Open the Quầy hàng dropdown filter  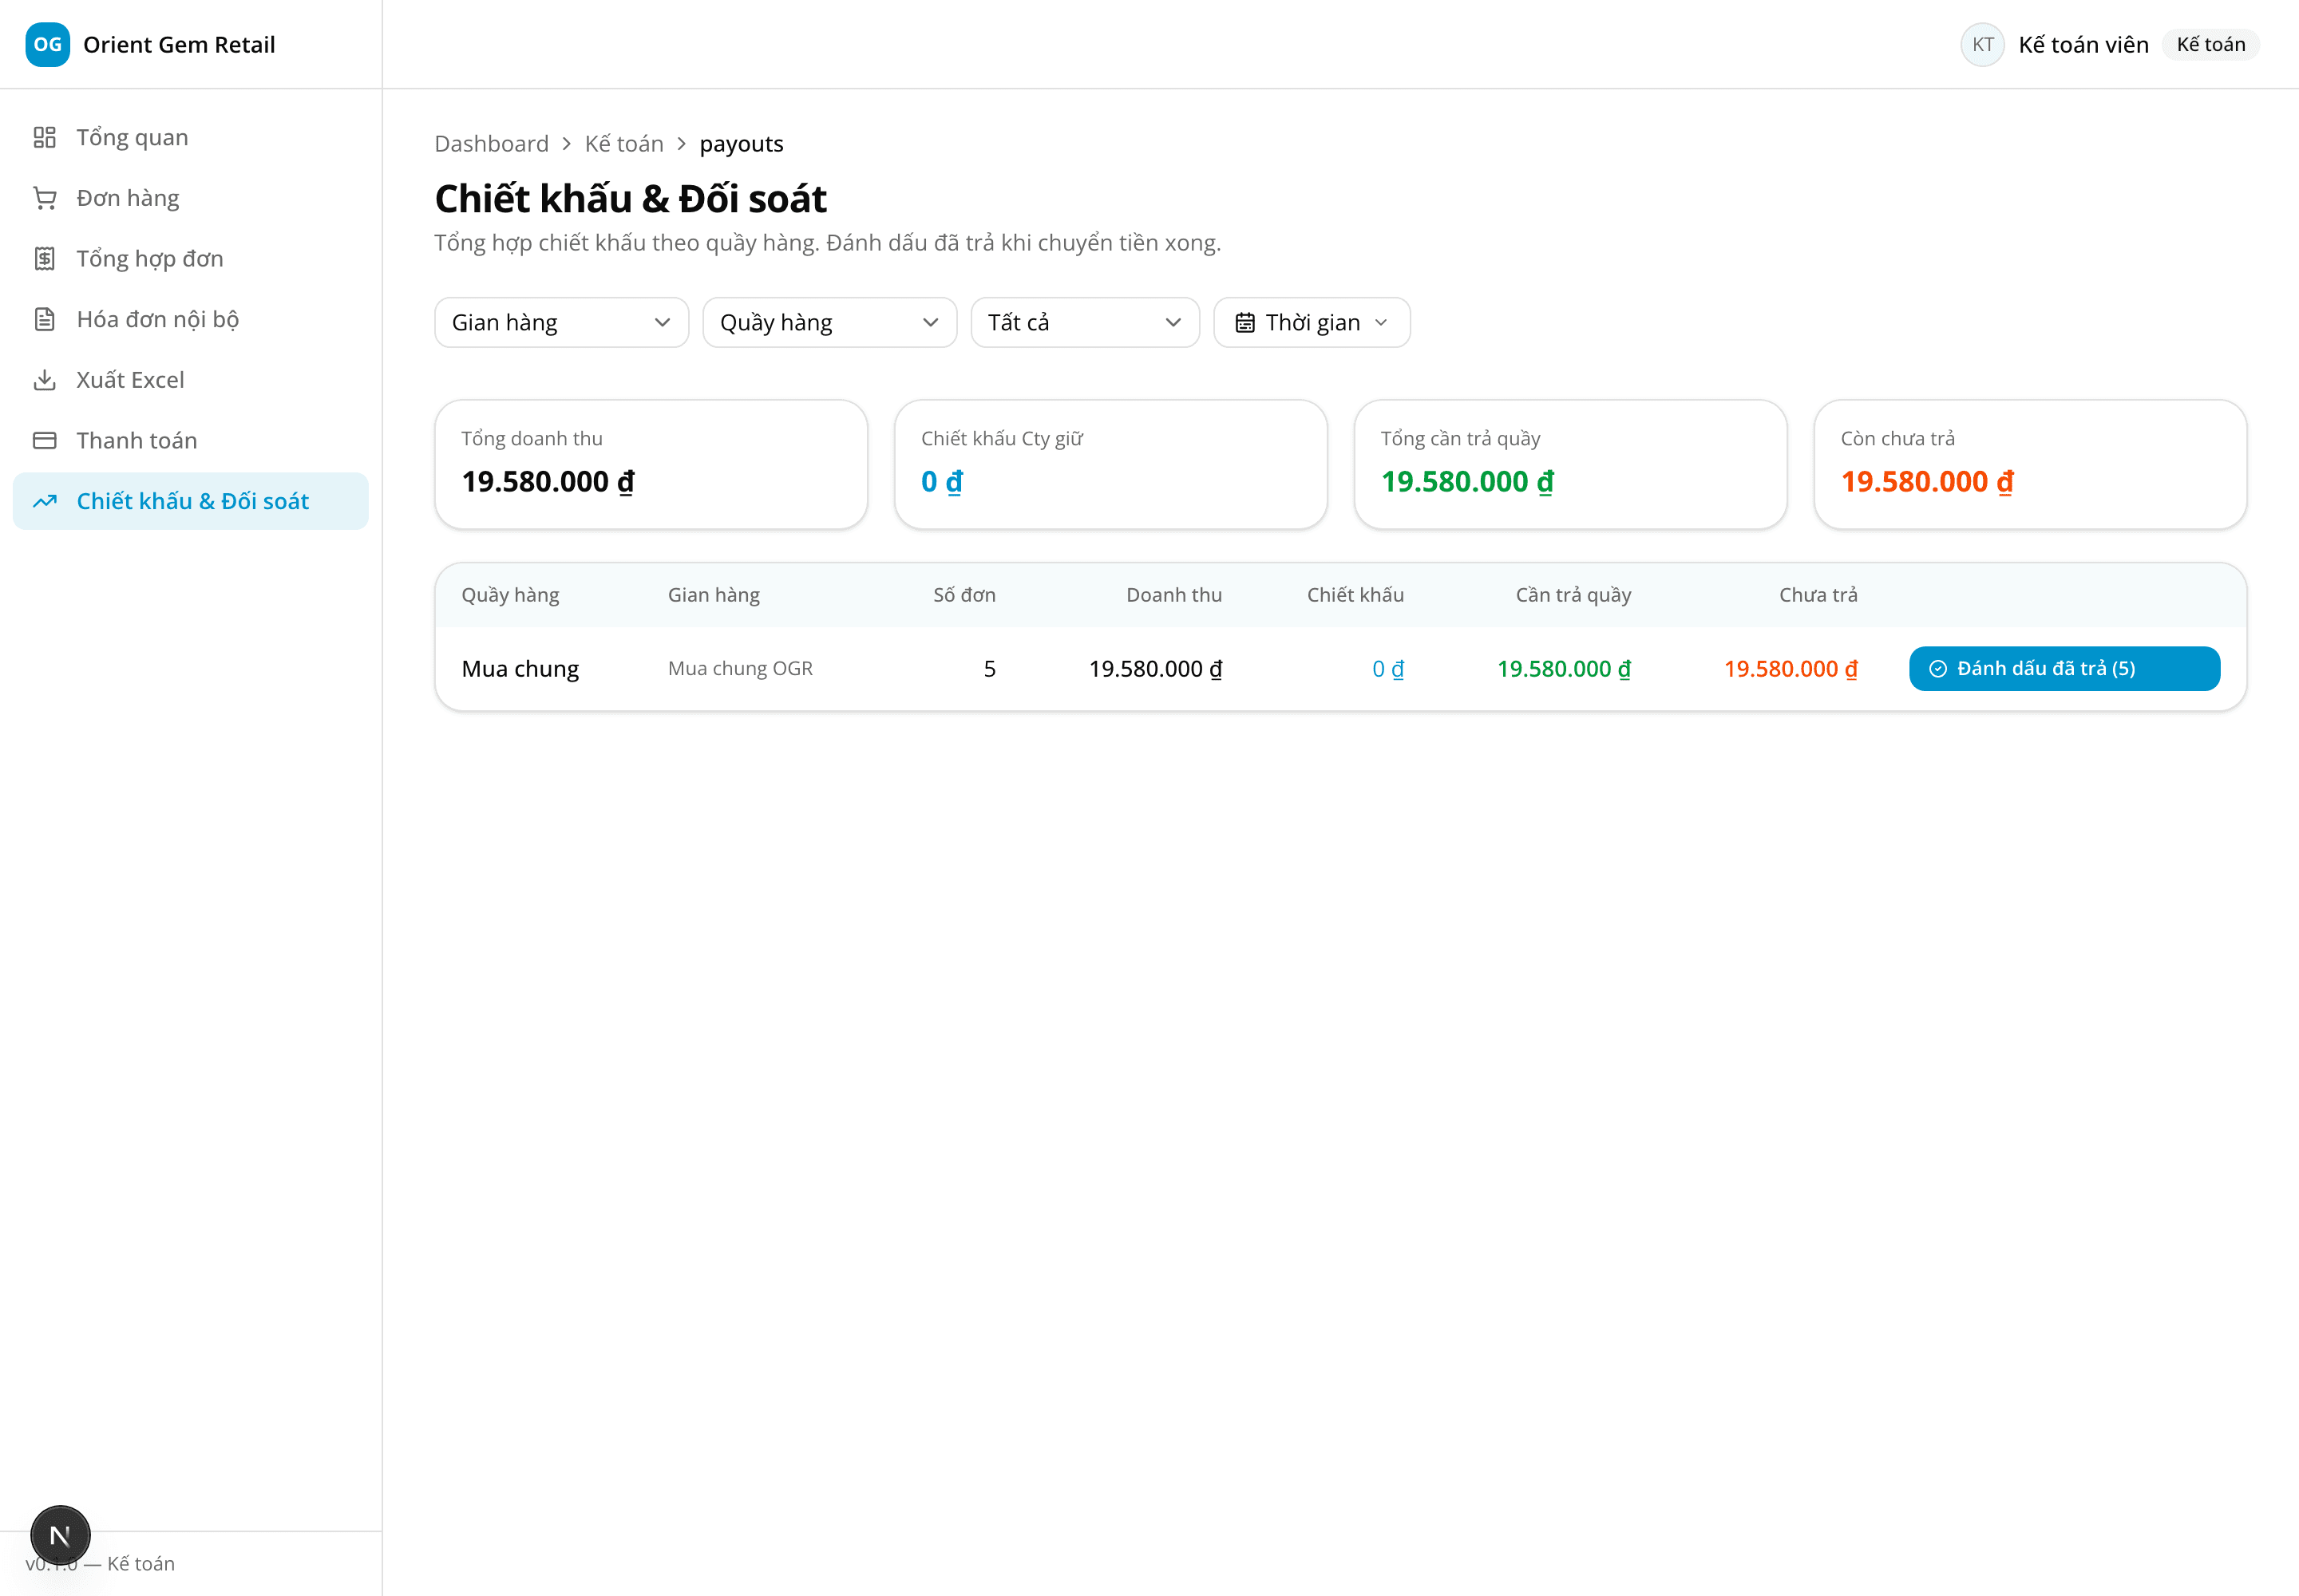coord(829,323)
